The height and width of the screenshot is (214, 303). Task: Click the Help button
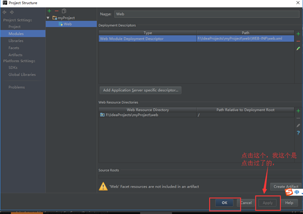pyautogui.click(x=289, y=203)
